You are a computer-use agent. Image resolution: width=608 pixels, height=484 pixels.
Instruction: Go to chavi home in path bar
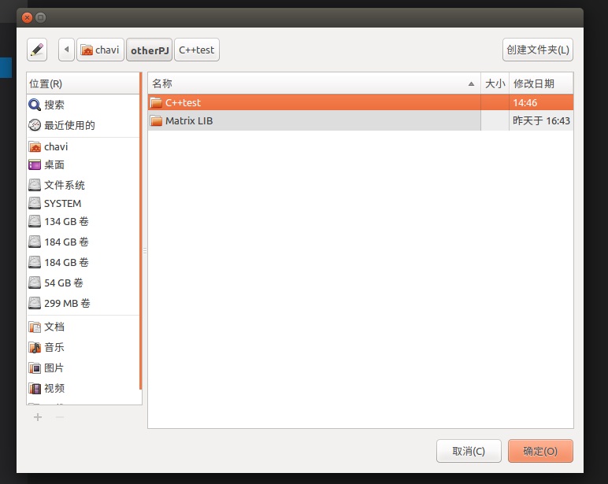coord(100,50)
